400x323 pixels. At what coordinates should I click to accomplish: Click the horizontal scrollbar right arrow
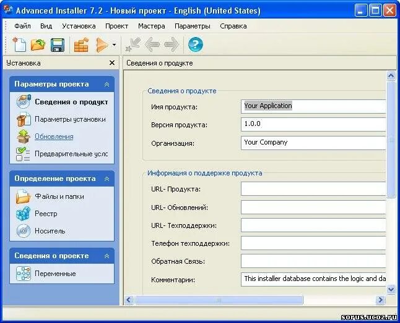(380, 300)
